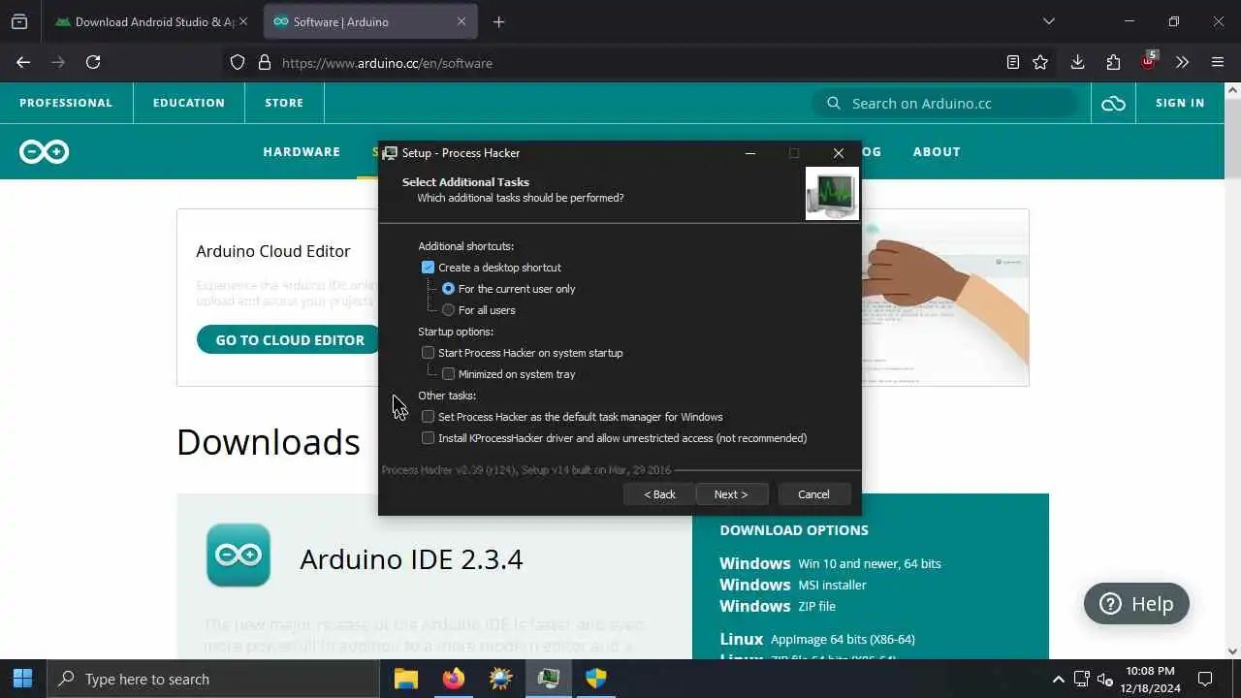This screenshot has height=698, width=1241.
Task: Click the shield tracking protection icon
Action: coord(238,62)
